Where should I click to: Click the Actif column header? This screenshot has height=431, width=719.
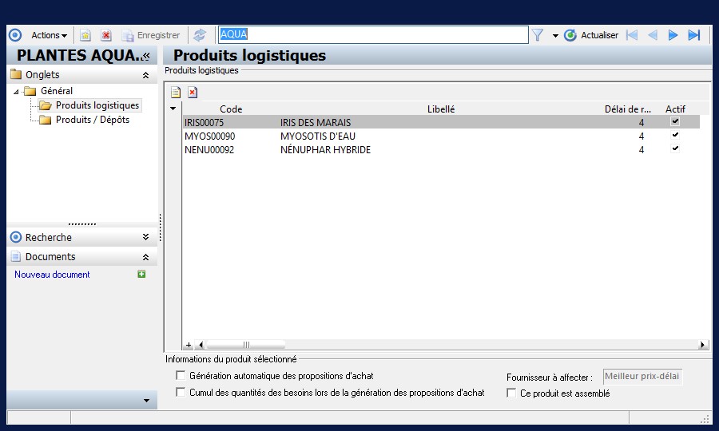pos(675,109)
